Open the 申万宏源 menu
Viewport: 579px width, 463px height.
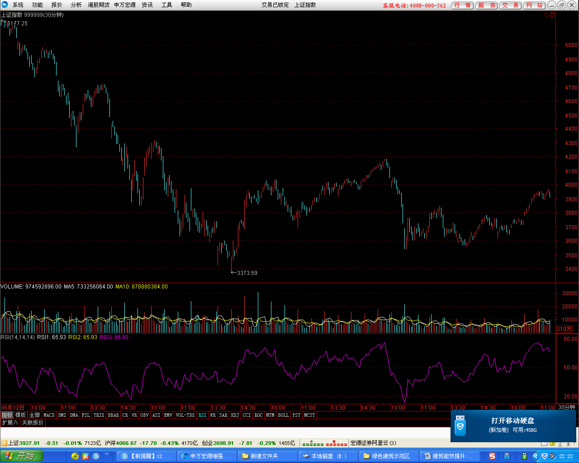point(125,5)
